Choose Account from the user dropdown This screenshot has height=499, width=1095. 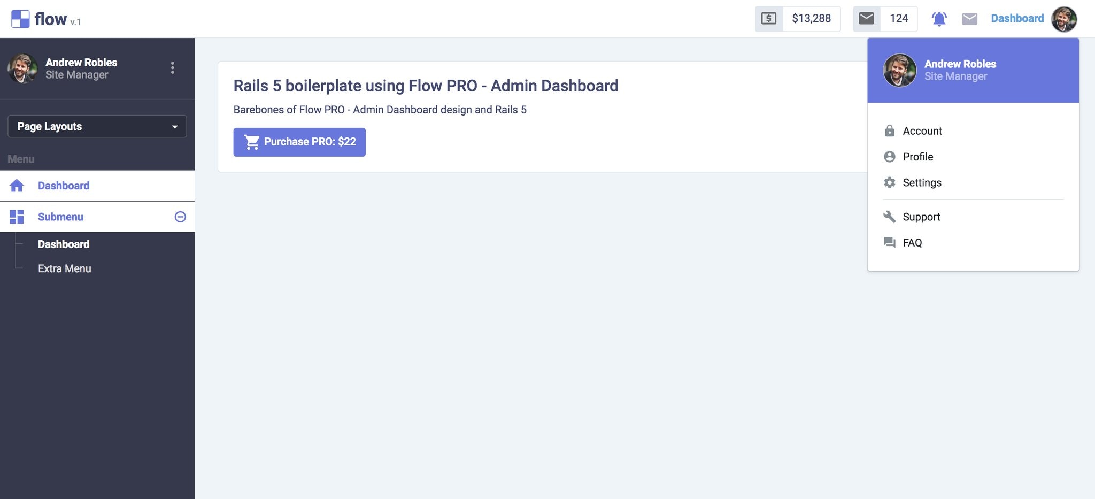coord(922,131)
